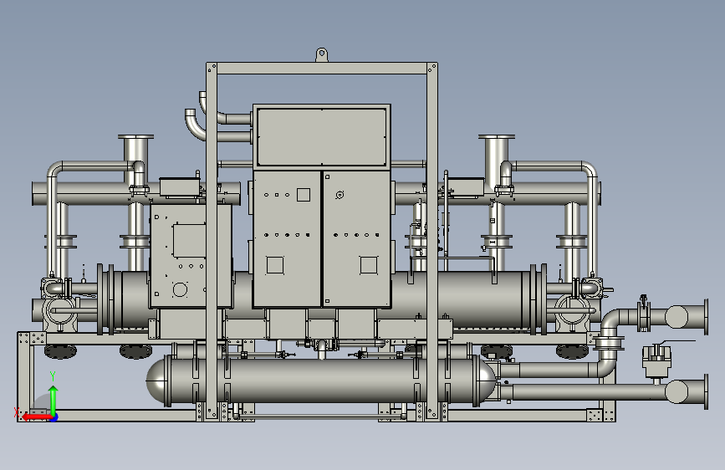
Task: Click the Y axis label
Action: [53, 376]
